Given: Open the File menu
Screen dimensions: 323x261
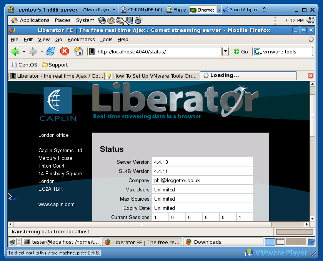Looking at the screenshot, I should tap(15, 39).
